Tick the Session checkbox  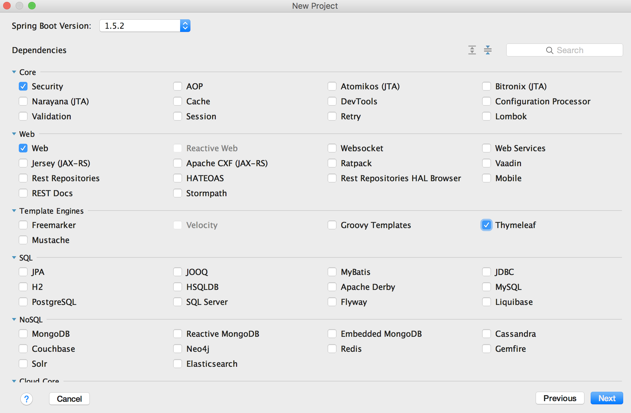(178, 116)
